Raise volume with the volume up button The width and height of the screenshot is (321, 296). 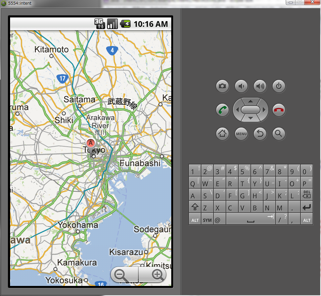(x=260, y=86)
